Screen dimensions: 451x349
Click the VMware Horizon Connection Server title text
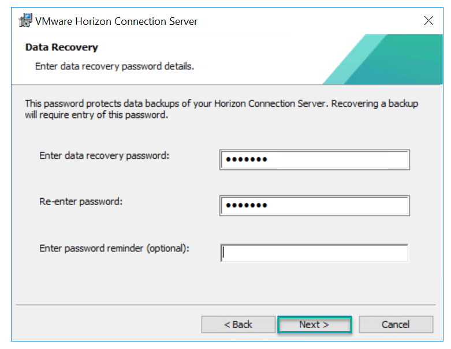tap(116, 21)
